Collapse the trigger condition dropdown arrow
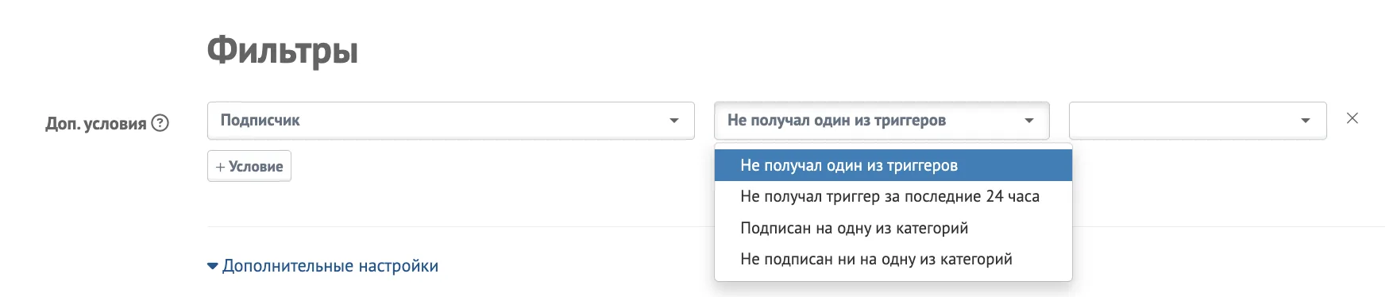1393x297 pixels. click(x=1028, y=121)
